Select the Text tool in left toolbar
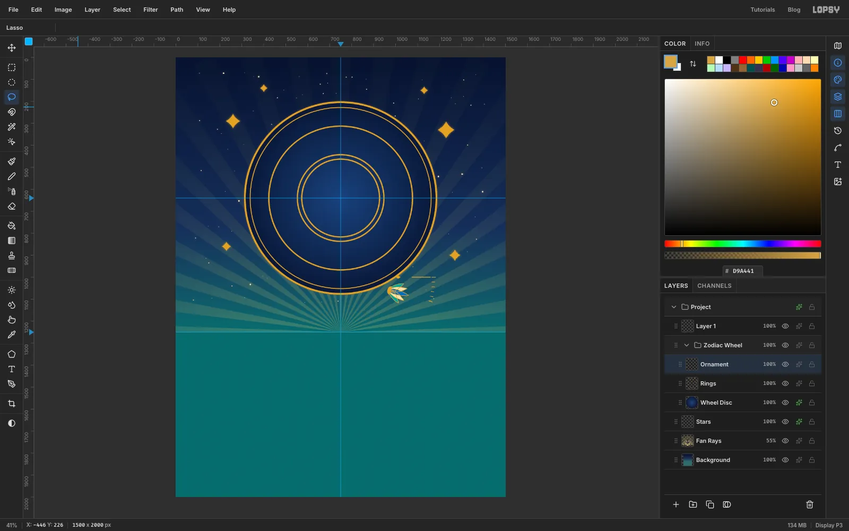 12,369
